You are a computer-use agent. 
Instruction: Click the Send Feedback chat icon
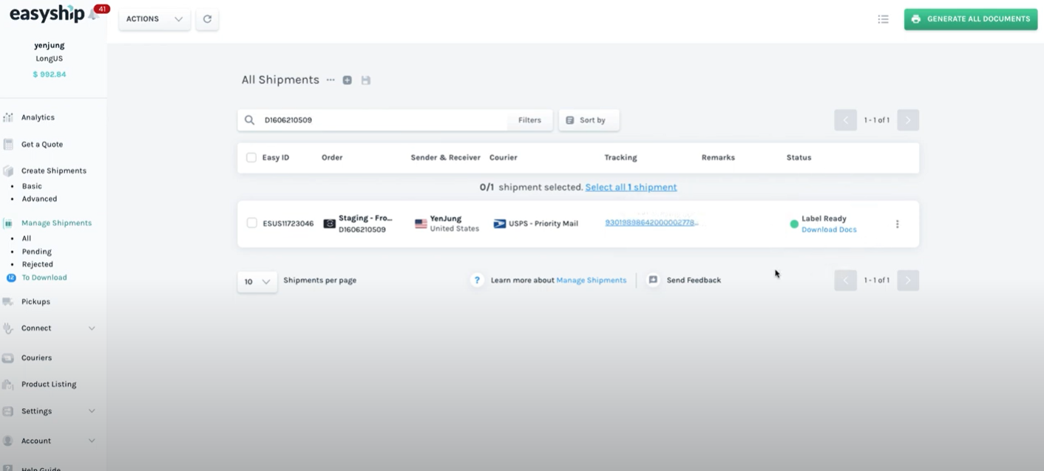653,281
